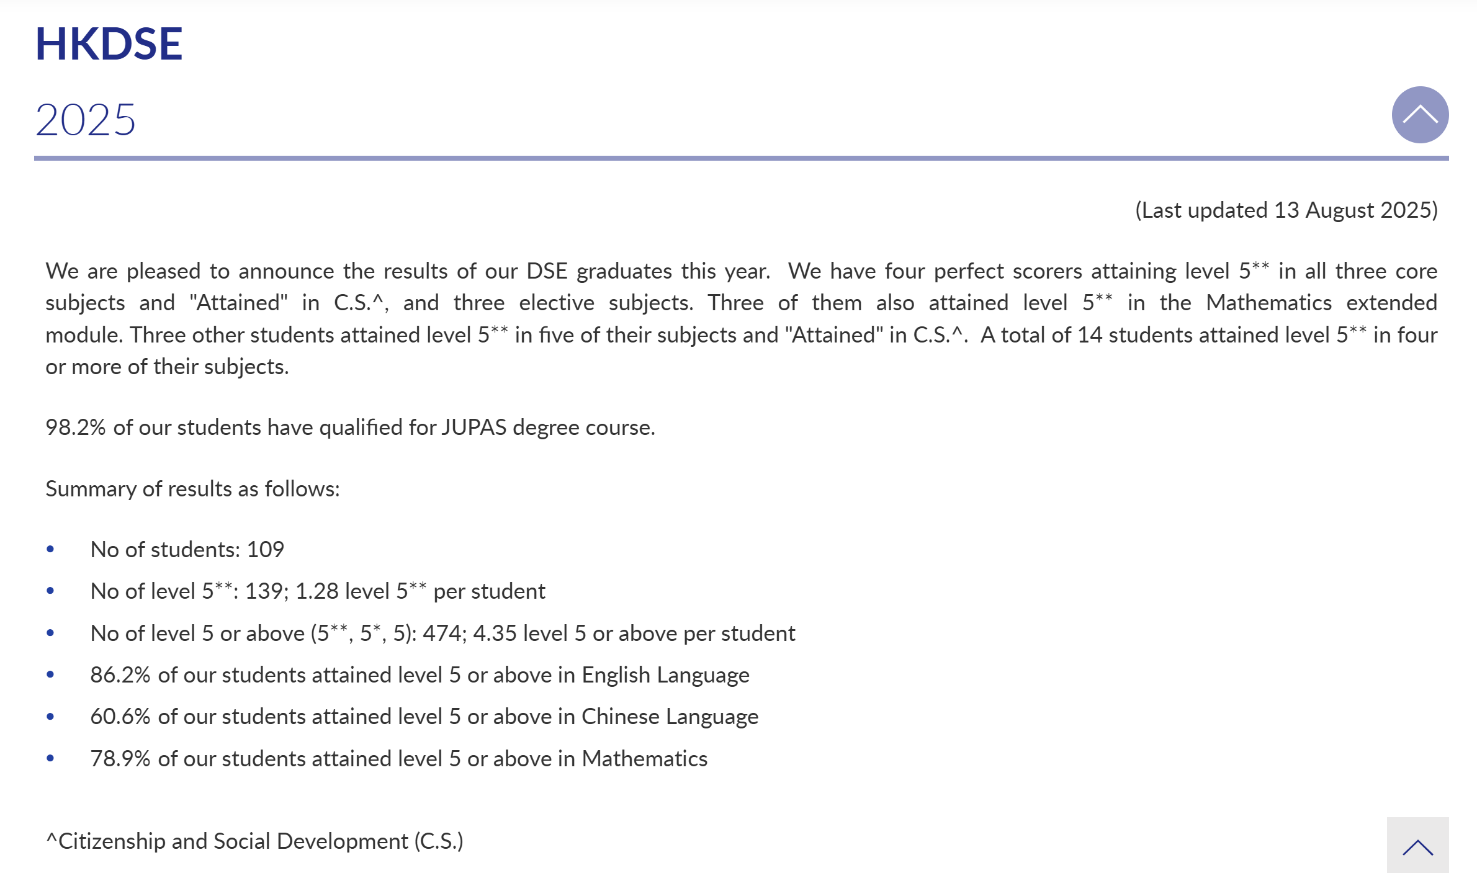
Task: Click the HKDSE page title
Action: [x=109, y=44]
